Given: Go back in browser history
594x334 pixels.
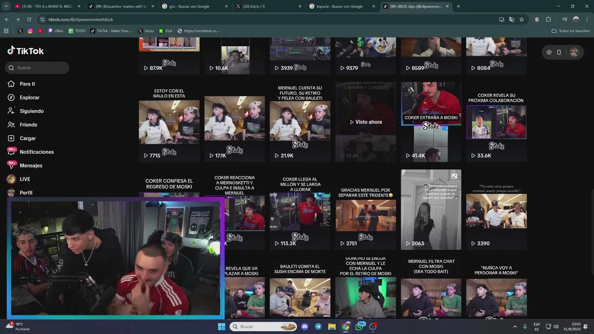Looking at the screenshot, I should tap(6, 19).
